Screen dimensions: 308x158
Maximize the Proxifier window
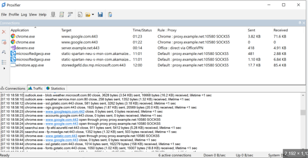[x=284, y=5]
